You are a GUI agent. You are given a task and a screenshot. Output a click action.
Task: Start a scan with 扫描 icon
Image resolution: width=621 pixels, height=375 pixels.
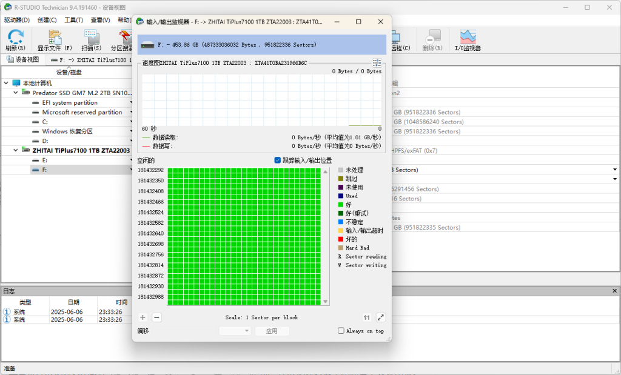pyautogui.click(x=92, y=38)
